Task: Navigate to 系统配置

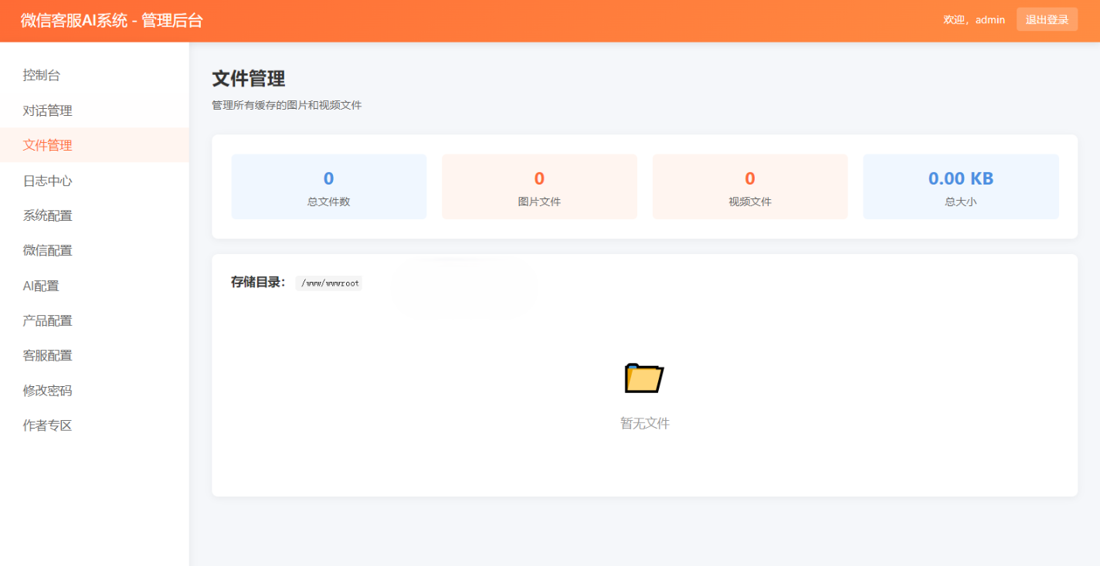Action: (x=47, y=215)
